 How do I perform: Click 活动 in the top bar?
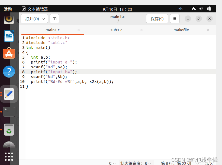click(7, 9)
